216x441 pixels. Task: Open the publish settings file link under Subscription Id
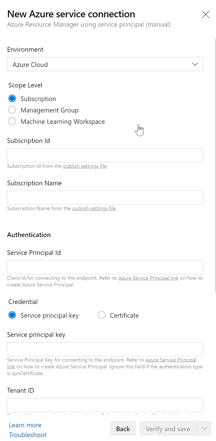(x=85, y=166)
